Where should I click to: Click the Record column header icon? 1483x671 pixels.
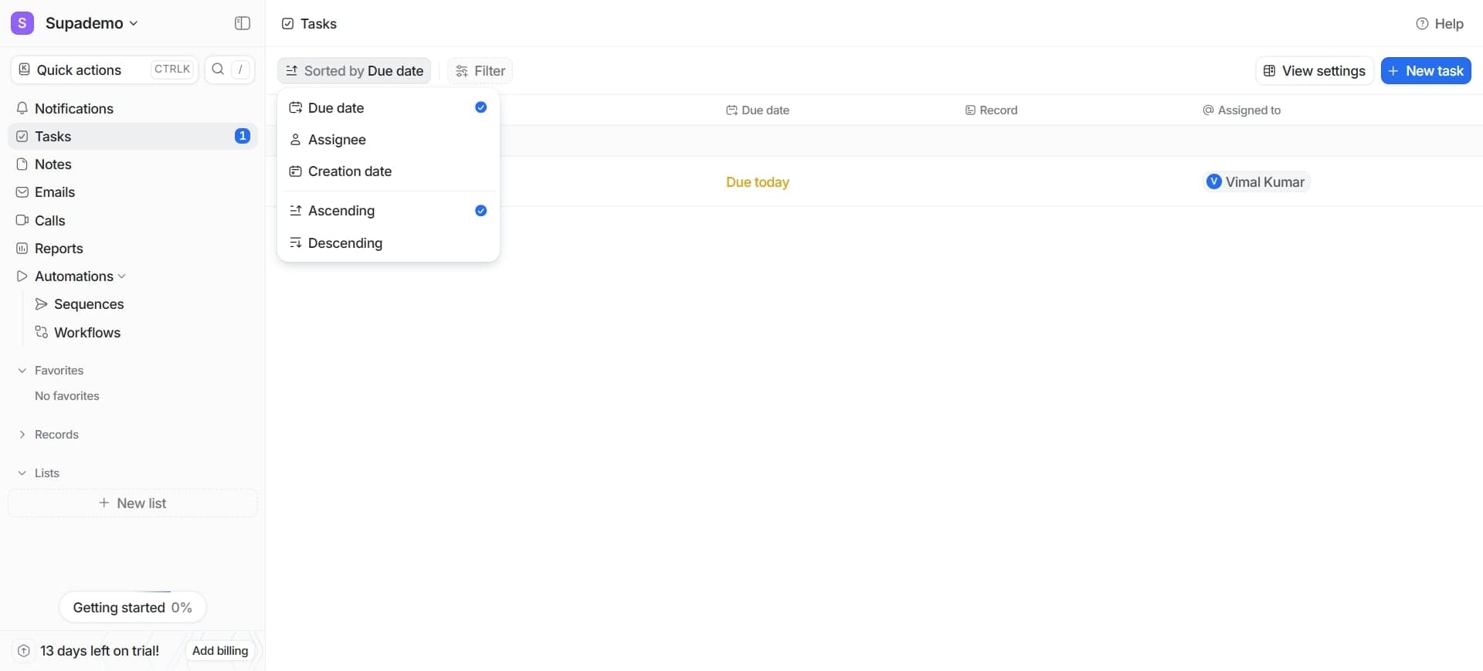970,110
